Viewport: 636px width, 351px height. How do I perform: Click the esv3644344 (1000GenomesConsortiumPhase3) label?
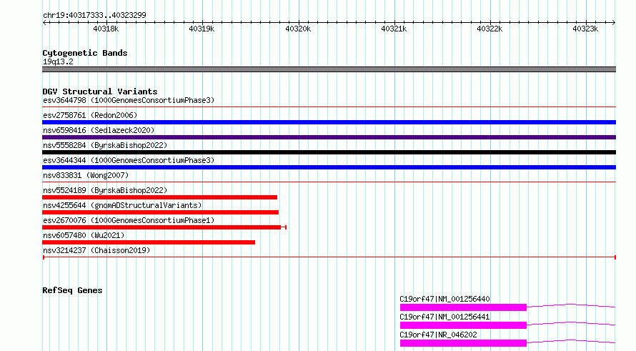click(x=129, y=160)
